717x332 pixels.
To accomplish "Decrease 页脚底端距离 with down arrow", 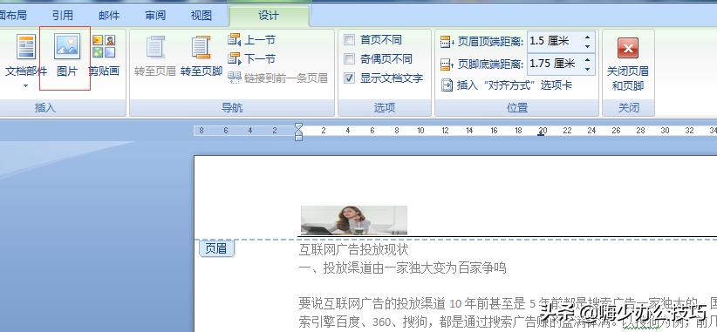I will tap(588, 69).
